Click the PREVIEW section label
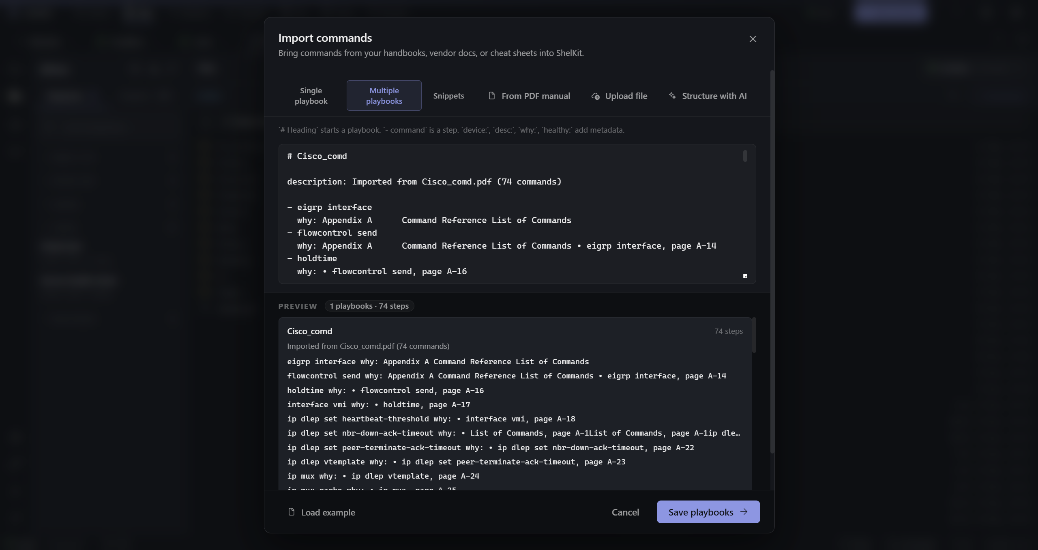1038x550 pixels. [x=298, y=306]
